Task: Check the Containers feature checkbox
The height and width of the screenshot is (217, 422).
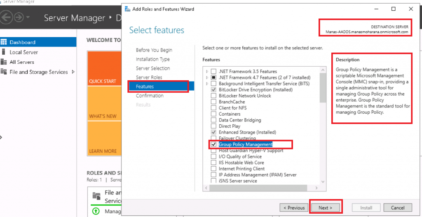Action: (x=213, y=114)
